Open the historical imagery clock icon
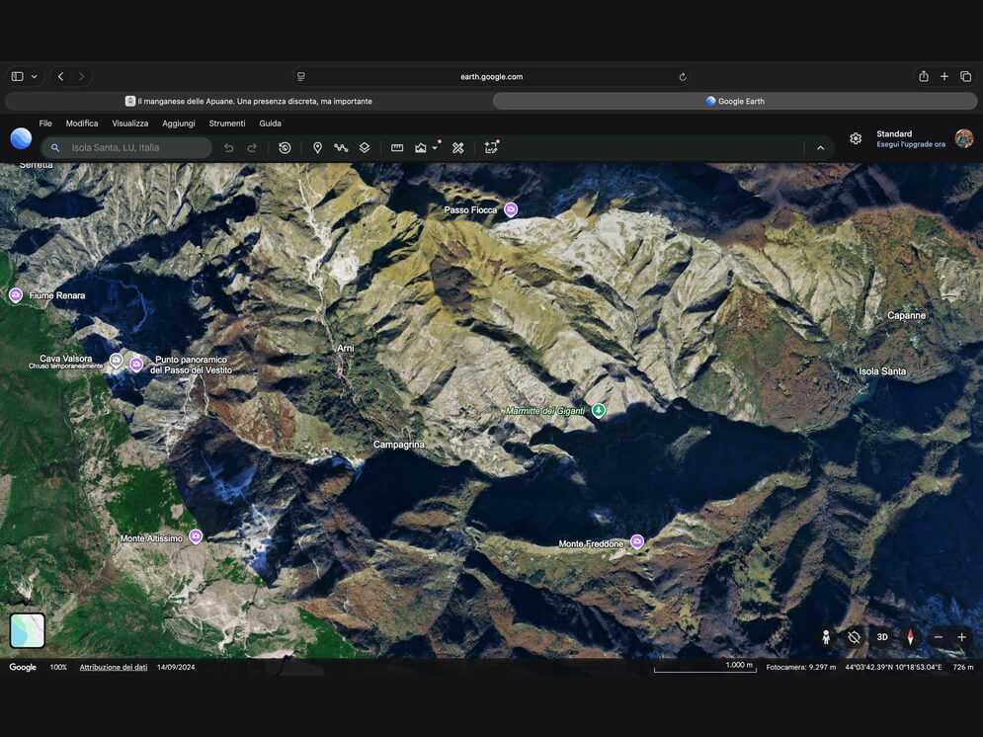Viewport: 983px width, 737px height. (x=285, y=148)
